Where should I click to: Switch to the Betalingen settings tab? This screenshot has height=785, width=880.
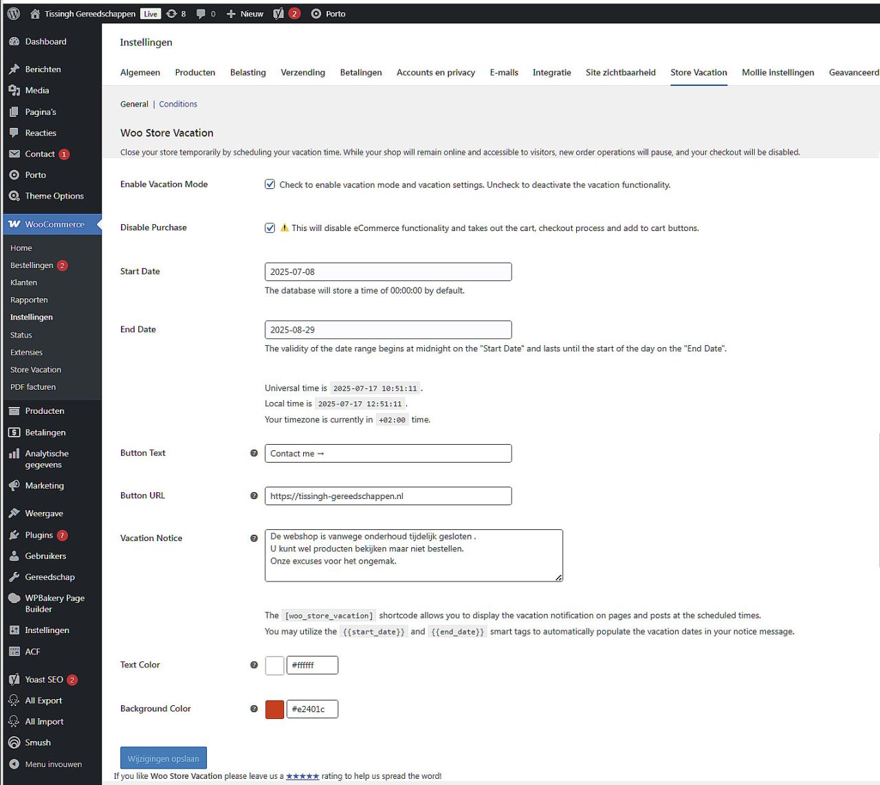(x=360, y=72)
